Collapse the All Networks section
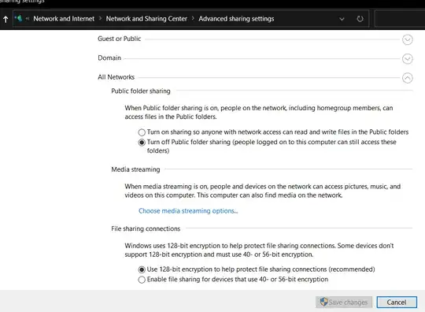Image resolution: width=425 pixels, height=312 pixels. pyautogui.click(x=408, y=78)
